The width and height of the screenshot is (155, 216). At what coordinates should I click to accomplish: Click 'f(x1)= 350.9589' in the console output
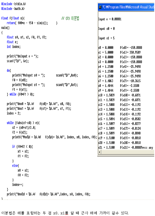[130, 53]
